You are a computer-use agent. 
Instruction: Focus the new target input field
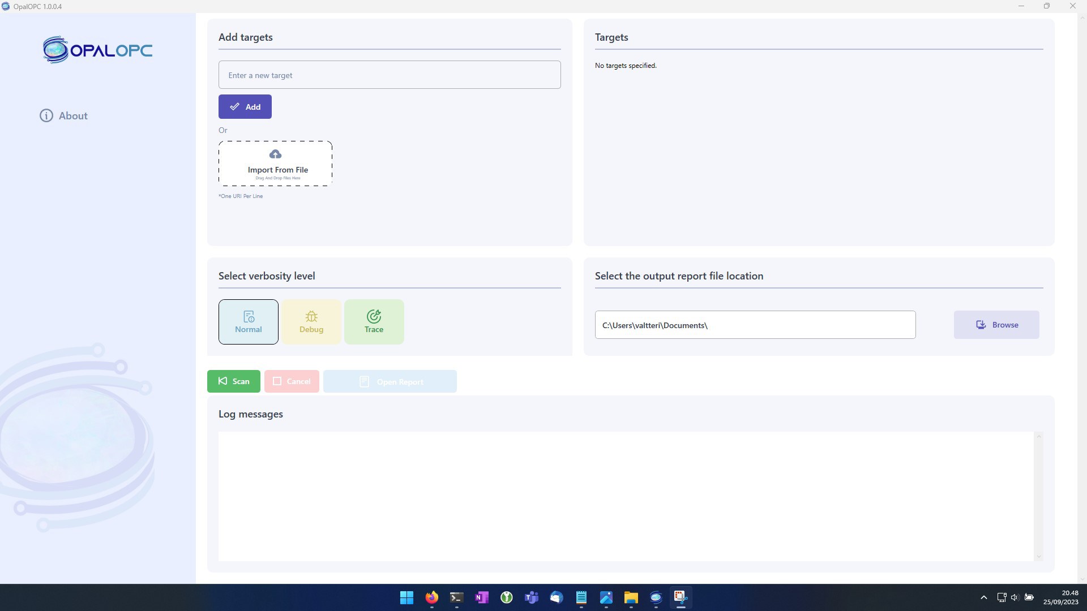point(390,75)
